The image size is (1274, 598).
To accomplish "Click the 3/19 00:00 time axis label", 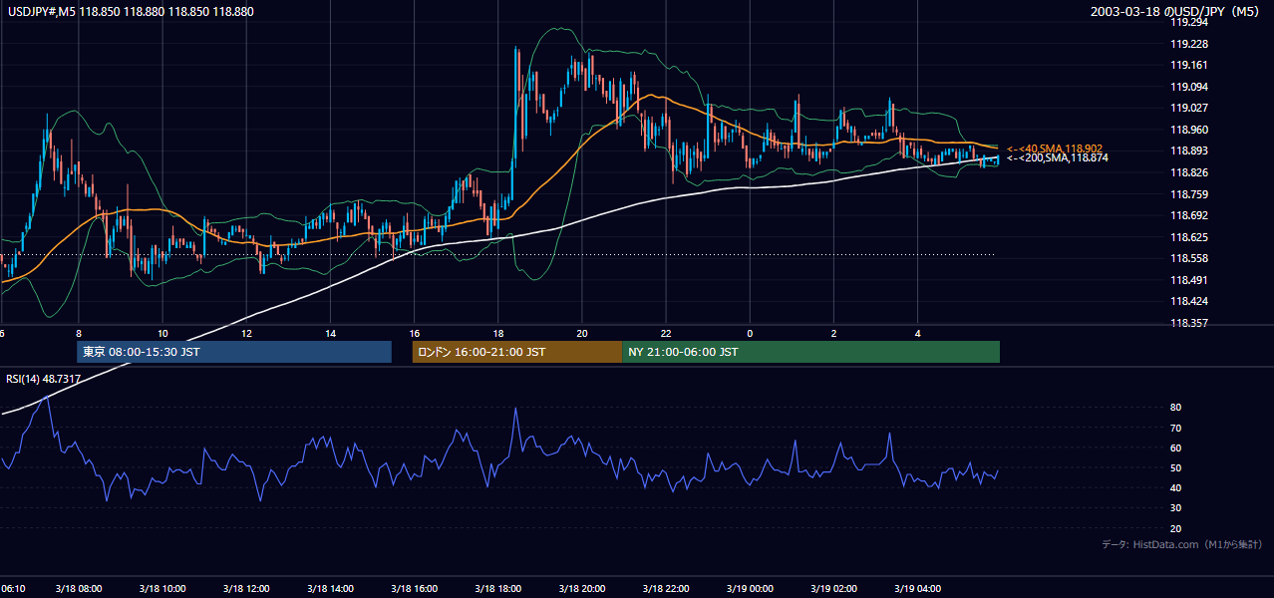I will 750,589.
